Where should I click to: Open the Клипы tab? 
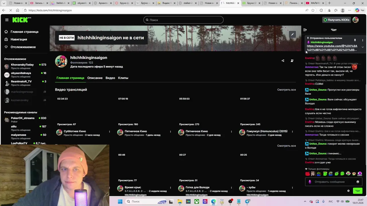tap(123, 78)
